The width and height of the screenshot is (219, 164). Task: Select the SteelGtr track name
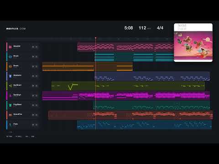[x=17, y=46]
